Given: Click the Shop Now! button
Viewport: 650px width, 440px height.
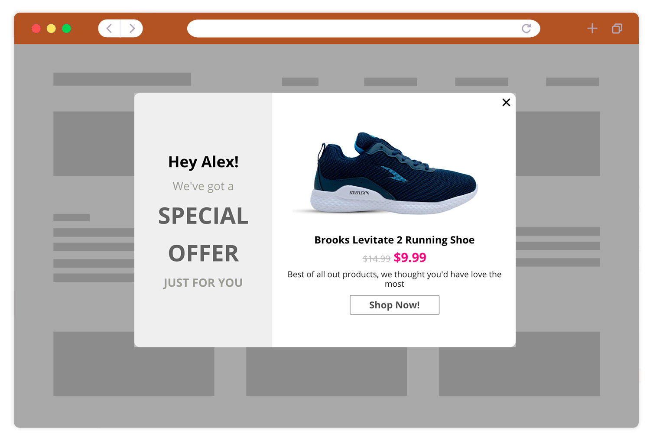Looking at the screenshot, I should pyautogui.click(x=394, y=305).
